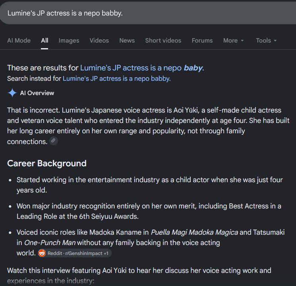Click 'Puella Magi Madoka Magica' italic title
The image size is (296, 286).
pyautogui.click(x=194, y=232)
